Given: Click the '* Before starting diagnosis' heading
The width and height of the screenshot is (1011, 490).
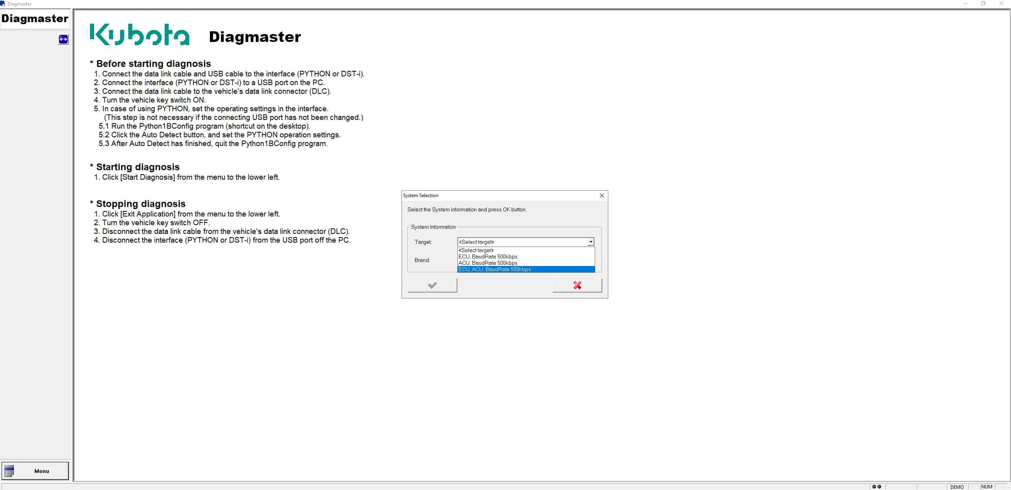Looking at the screenshot, I should [150, 64].
